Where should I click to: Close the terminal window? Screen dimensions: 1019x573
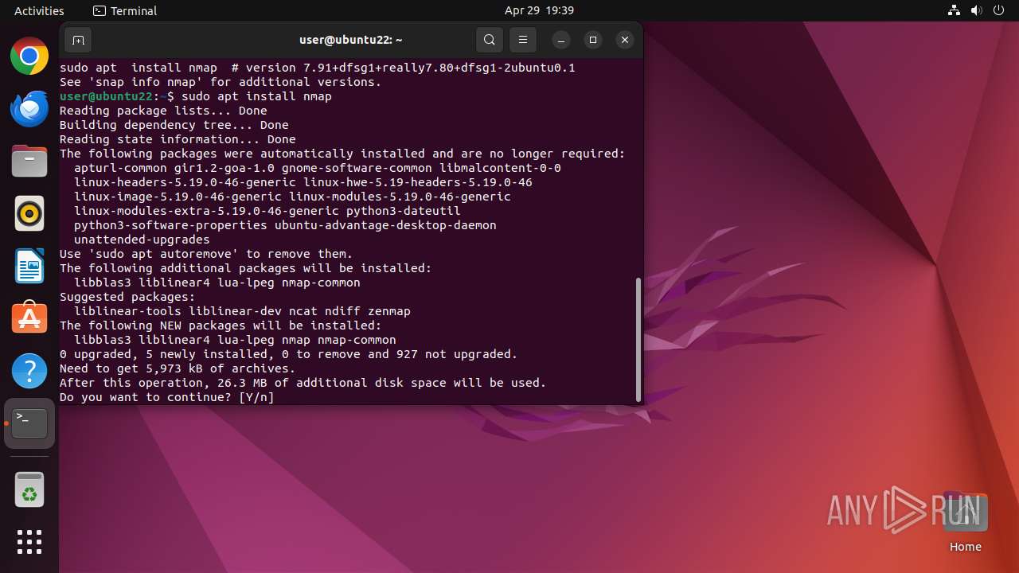click(625, 40)
